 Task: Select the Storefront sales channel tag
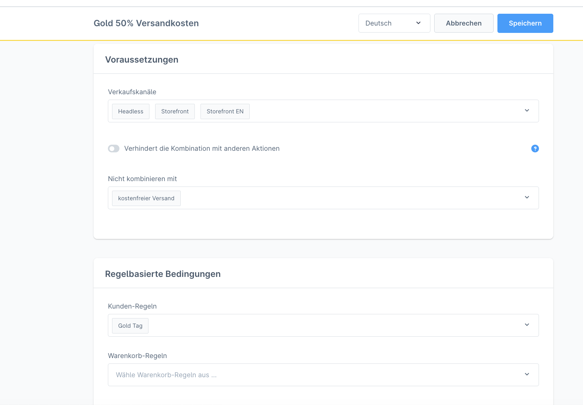pyautogui.click(x=175, y=111)
